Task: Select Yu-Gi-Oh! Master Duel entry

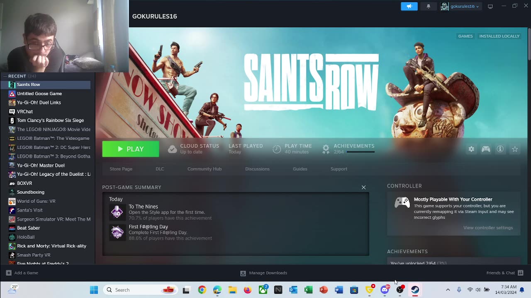Action: [46, 165]
